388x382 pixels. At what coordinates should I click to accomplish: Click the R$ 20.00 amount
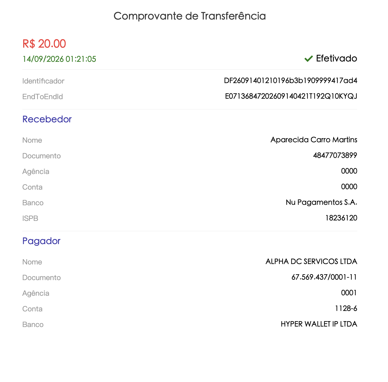(x=44, y=44)
